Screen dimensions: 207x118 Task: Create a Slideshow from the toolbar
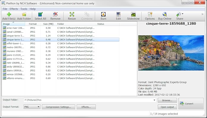pyautogui.click(x=133, y=14)
